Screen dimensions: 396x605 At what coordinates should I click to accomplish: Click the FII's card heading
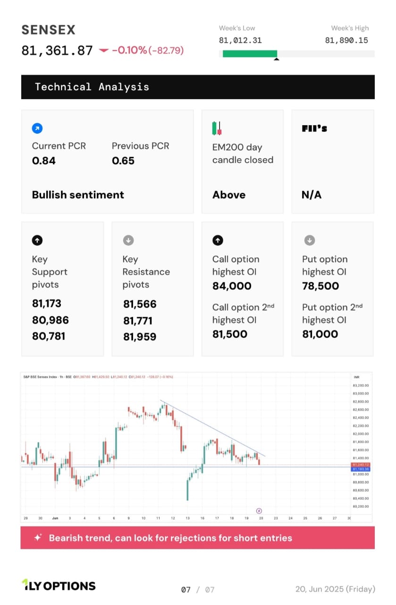coord(314,129)
